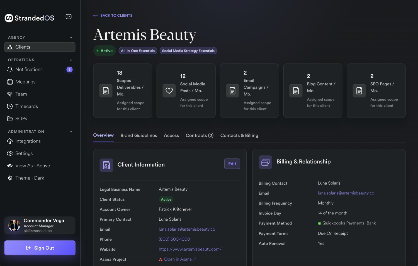The width and height of the screenshot is (418, 266).
Task: Click the phone number (800) 500-1000
Action: [174, 239]
